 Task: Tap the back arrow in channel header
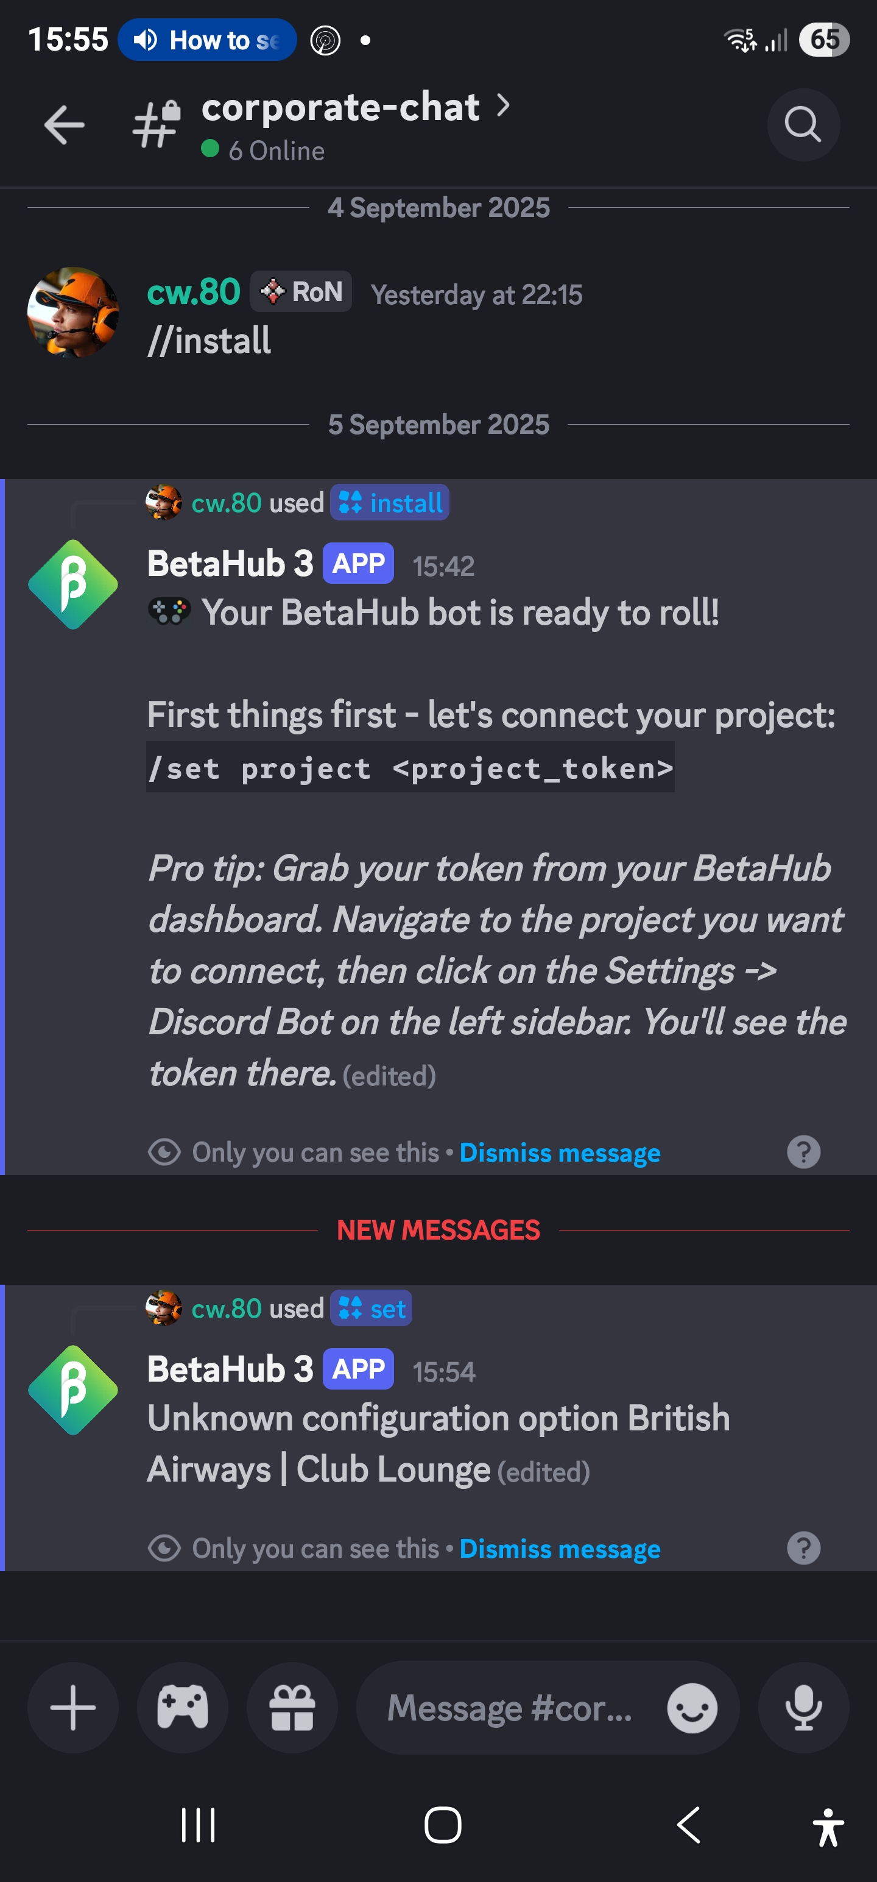65,125
